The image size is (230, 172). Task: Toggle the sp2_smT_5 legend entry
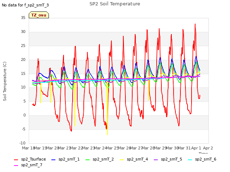click(168, 159)
